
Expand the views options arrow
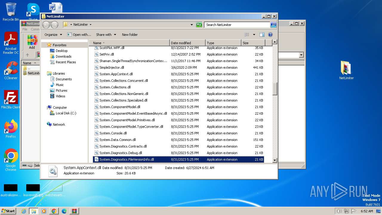point(254,35)
